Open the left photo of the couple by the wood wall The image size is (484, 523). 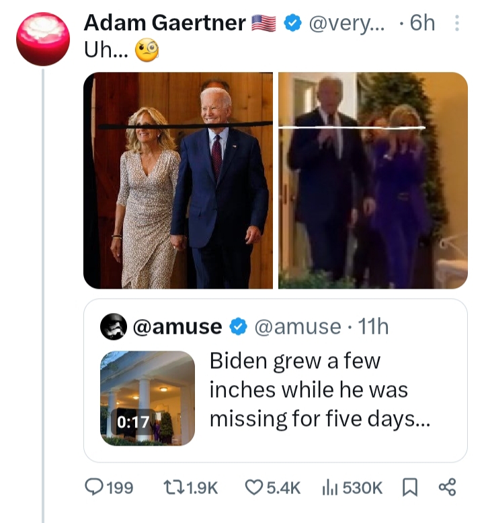(178, 180)
